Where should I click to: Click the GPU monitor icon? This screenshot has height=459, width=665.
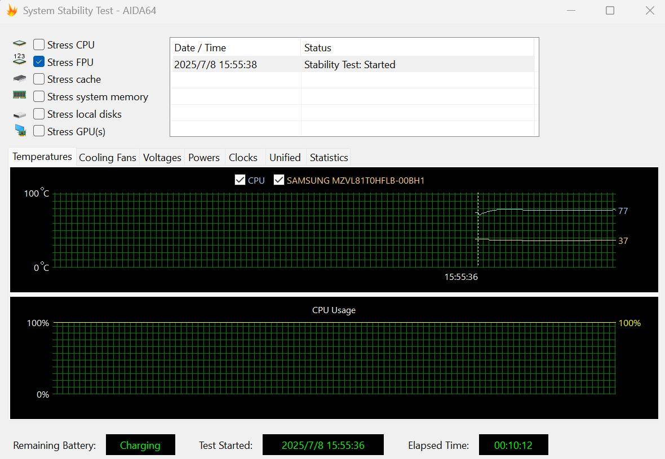(20, 130)
